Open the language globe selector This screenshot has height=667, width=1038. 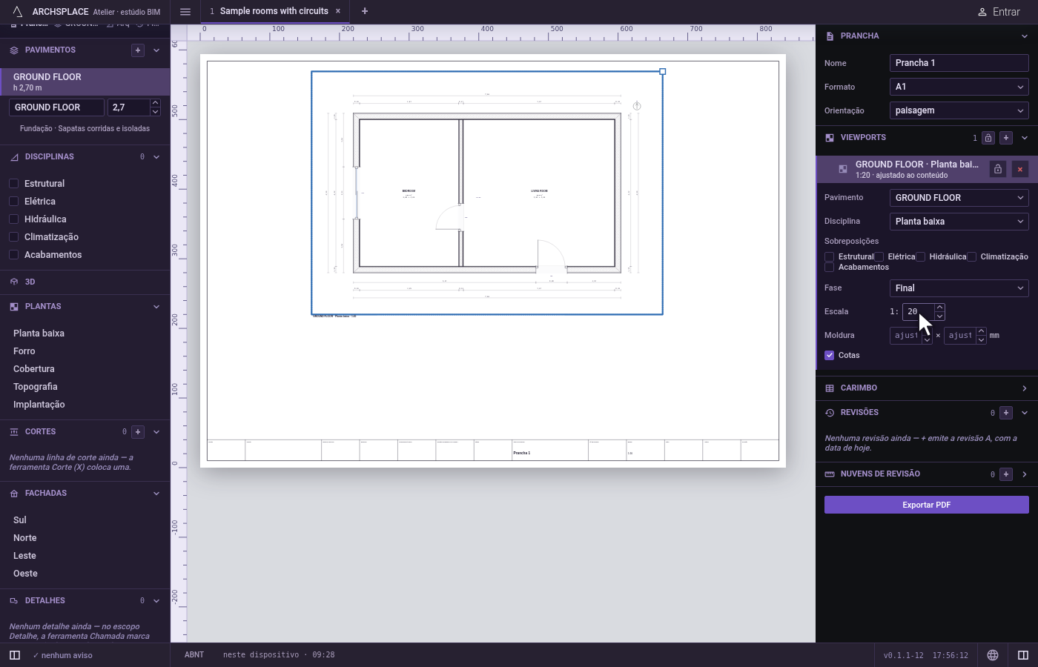coord(992,654)
